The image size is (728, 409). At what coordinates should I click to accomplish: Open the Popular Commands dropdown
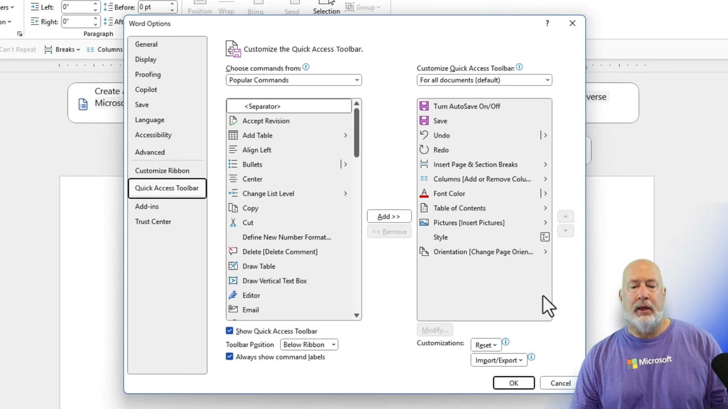click(x=293, y=80)
